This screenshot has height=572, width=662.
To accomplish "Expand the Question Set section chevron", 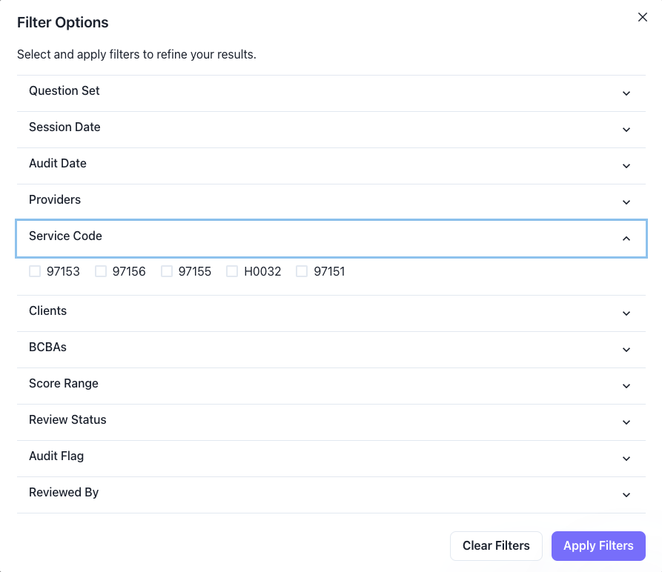I will pyautogui.click(x=626, y=93).
